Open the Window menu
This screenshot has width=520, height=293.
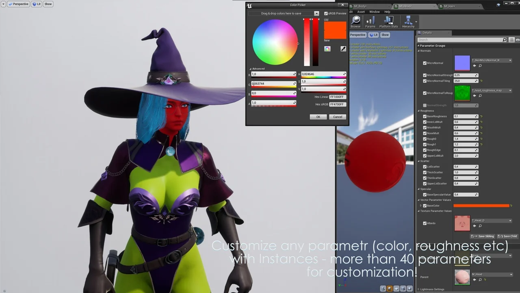click(374, 12)
